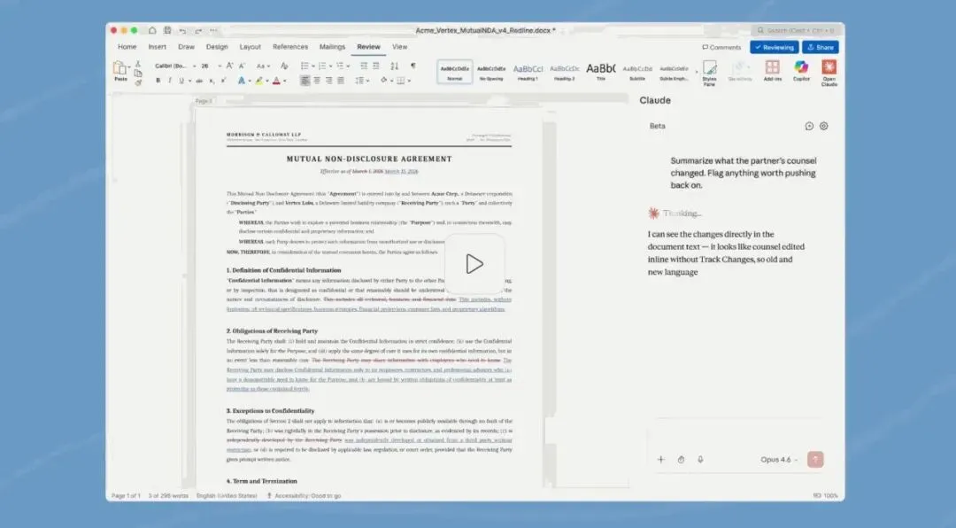Viewport: 956px width, 528px height.
Task: Switch to Draw tab
Action: 186,47
